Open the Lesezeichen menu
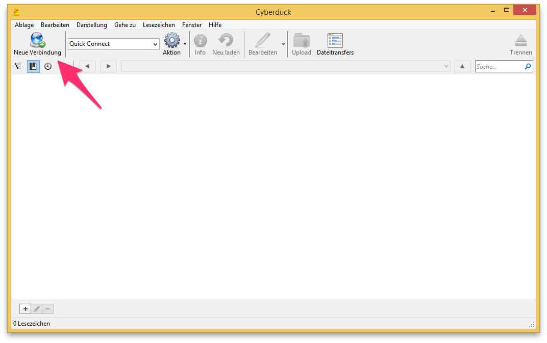The image size is (547, 343). [159, 25]
